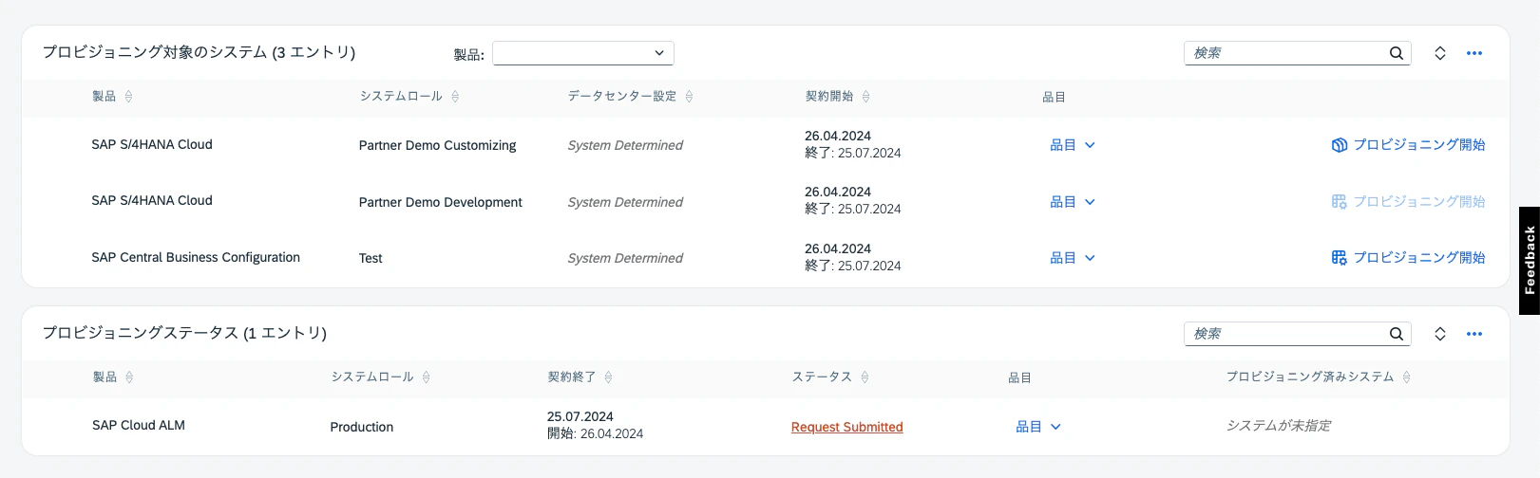Sort the top table by システムロール column
1540x478 pixels.
click(x=455, y=97)
